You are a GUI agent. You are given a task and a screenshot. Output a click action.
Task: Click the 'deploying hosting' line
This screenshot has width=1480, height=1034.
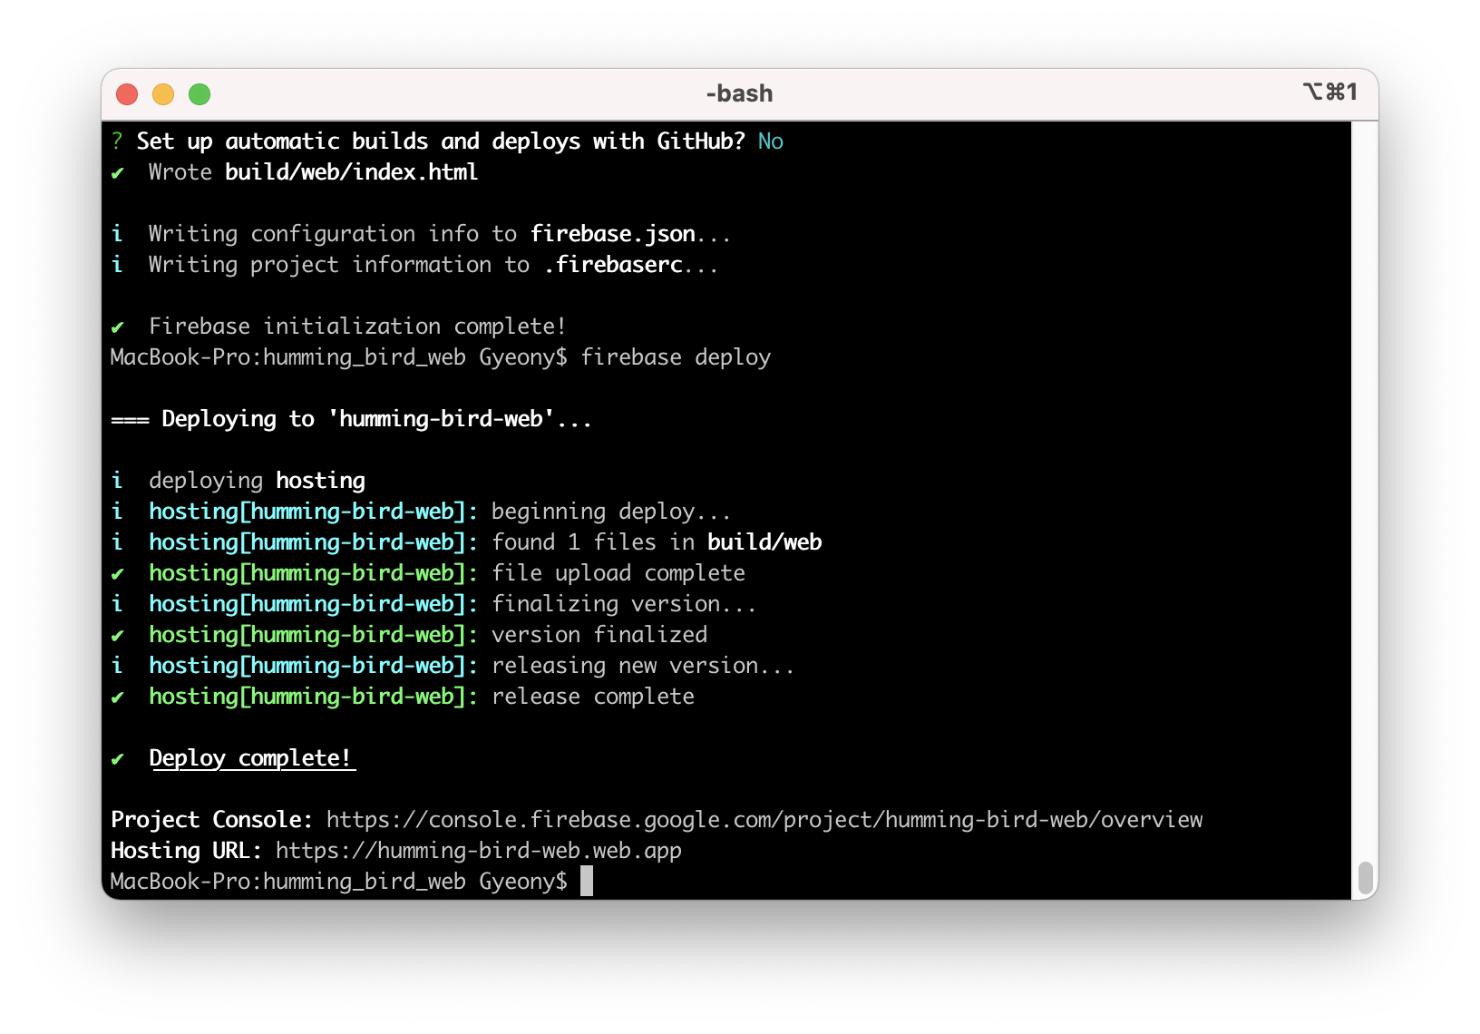[257, 481]
